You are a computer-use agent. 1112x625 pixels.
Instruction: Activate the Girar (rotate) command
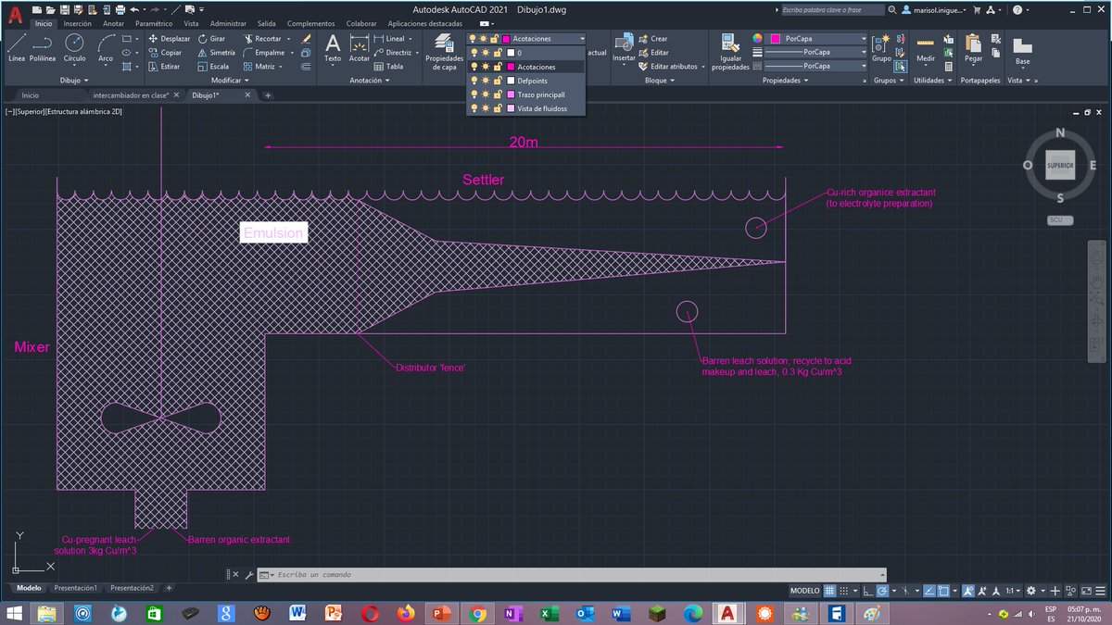(x=211, y=39)
